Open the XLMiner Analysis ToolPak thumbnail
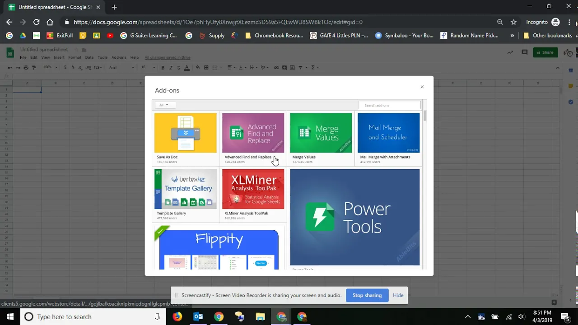 (x=253, y=189)
